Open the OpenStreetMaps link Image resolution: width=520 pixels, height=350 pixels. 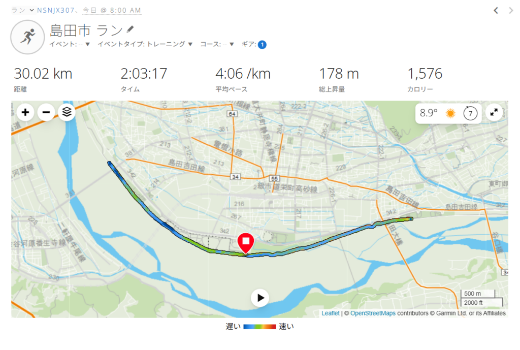pyautogui.click(x=373, y=313)
